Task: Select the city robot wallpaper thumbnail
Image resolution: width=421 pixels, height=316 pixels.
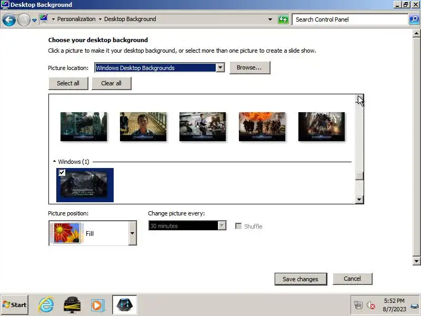Action: click(x=84, y=126)
